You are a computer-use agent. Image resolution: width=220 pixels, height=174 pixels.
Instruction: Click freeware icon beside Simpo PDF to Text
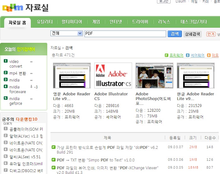(x=54, y=160)
